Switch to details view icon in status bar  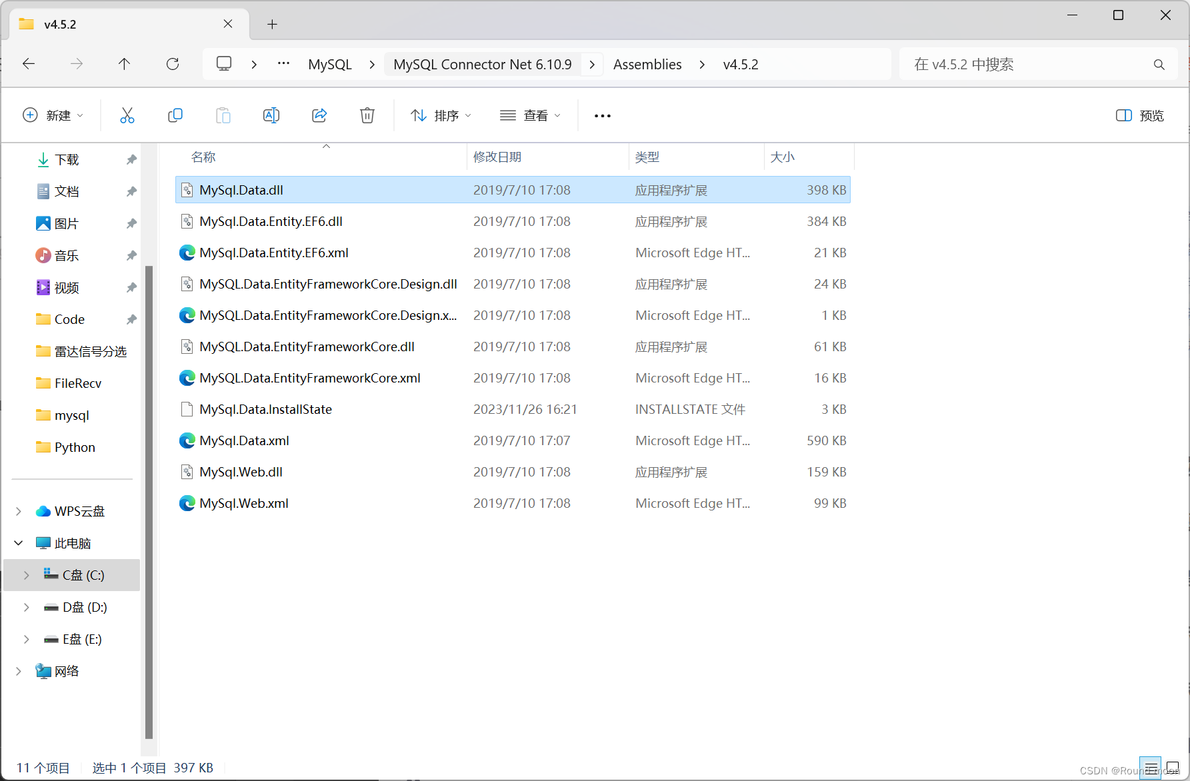(x=1151, y=767)
